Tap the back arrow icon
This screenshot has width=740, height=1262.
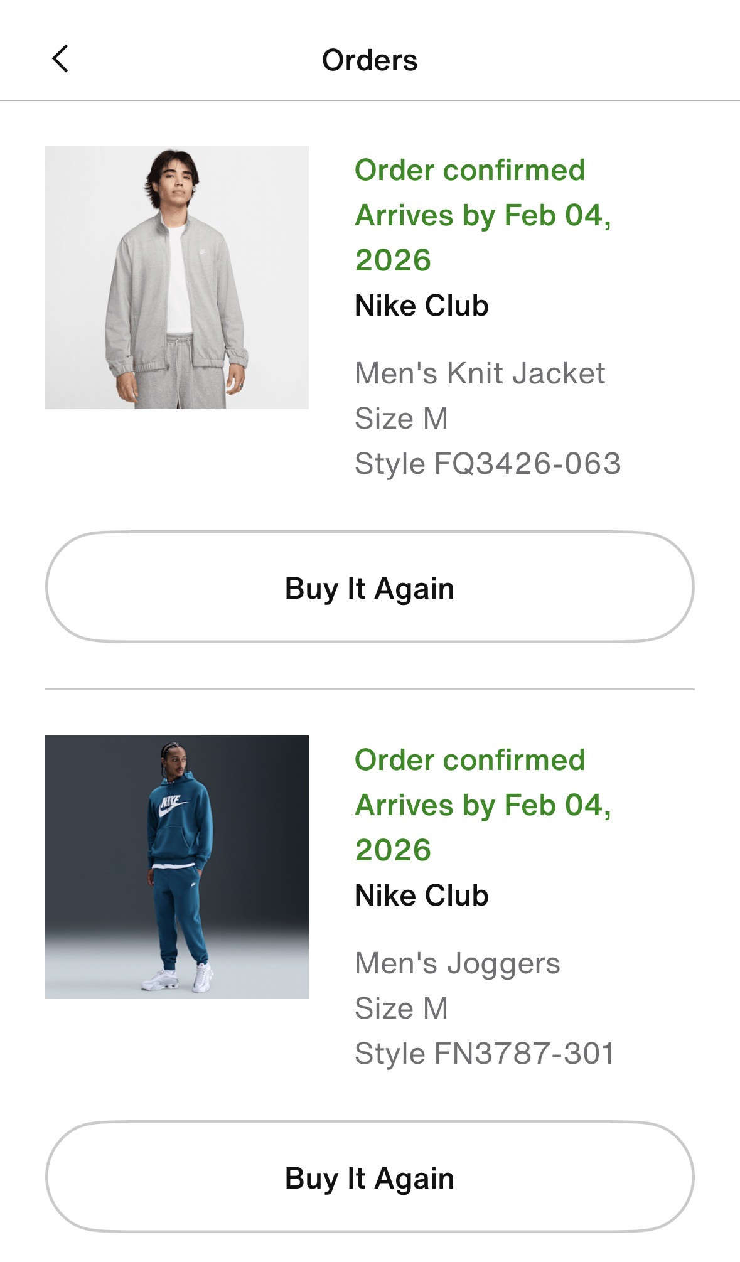coord(60,60)
